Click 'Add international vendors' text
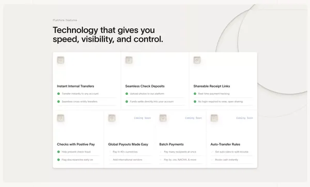This screenshot has height=187, width=310. coord(128,160)
